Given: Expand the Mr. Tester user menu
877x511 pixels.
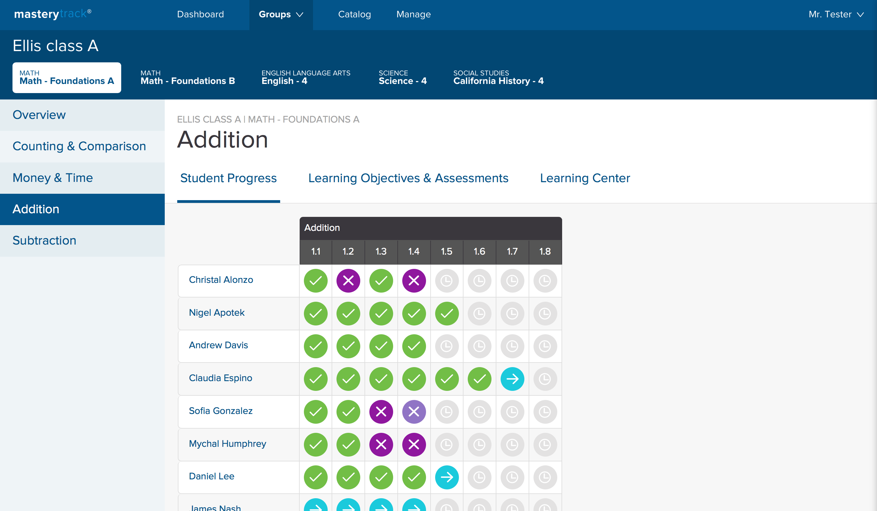Looking at the screenshot, I should pos(836,14).
